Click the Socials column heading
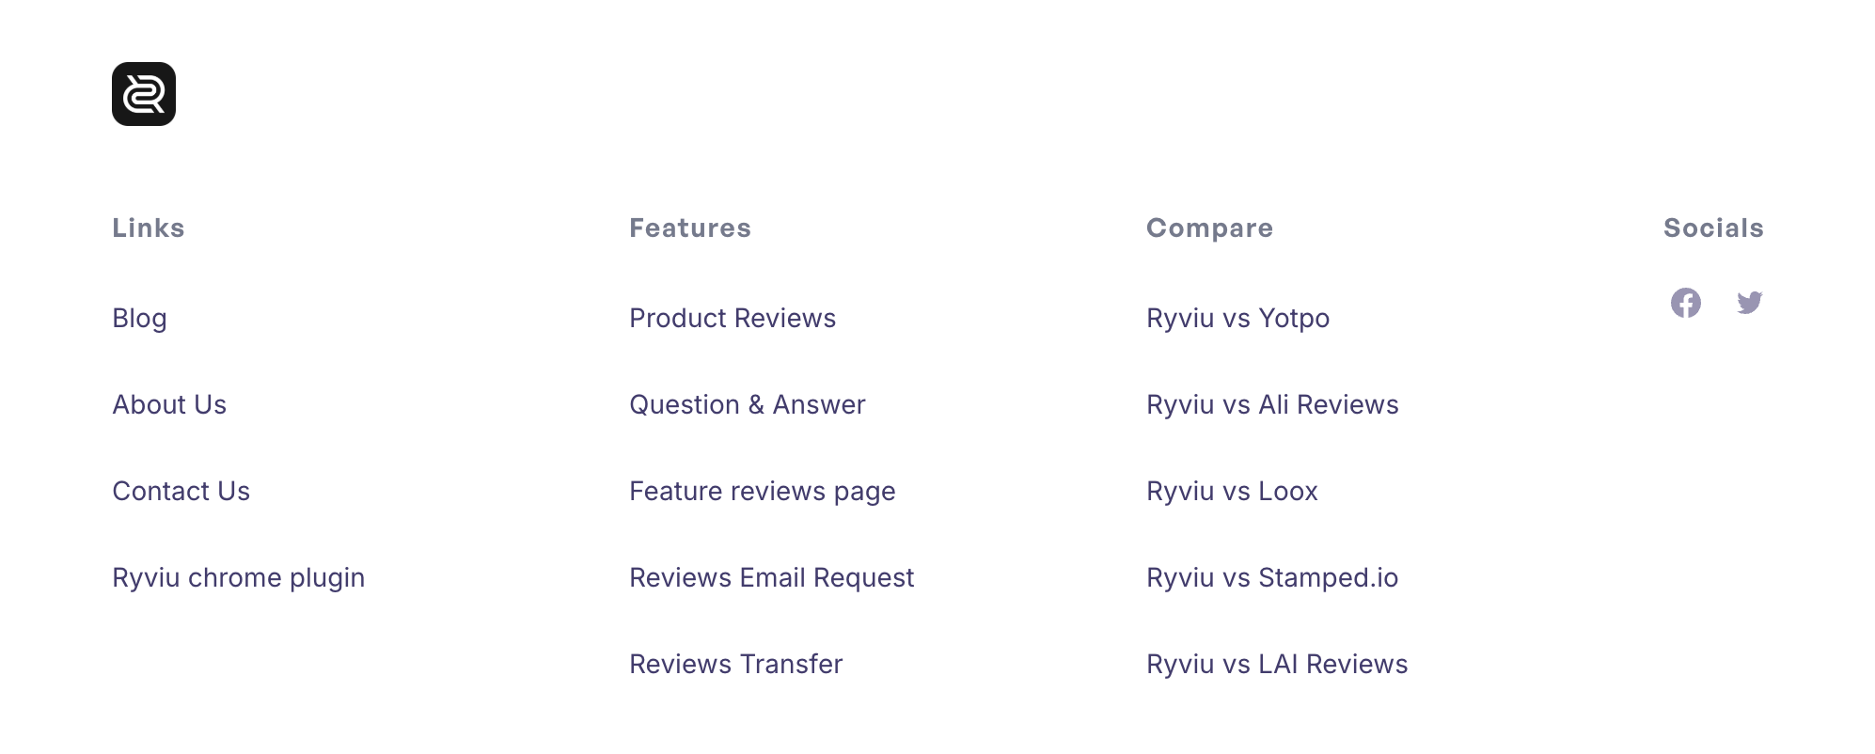 (1714, 228)
